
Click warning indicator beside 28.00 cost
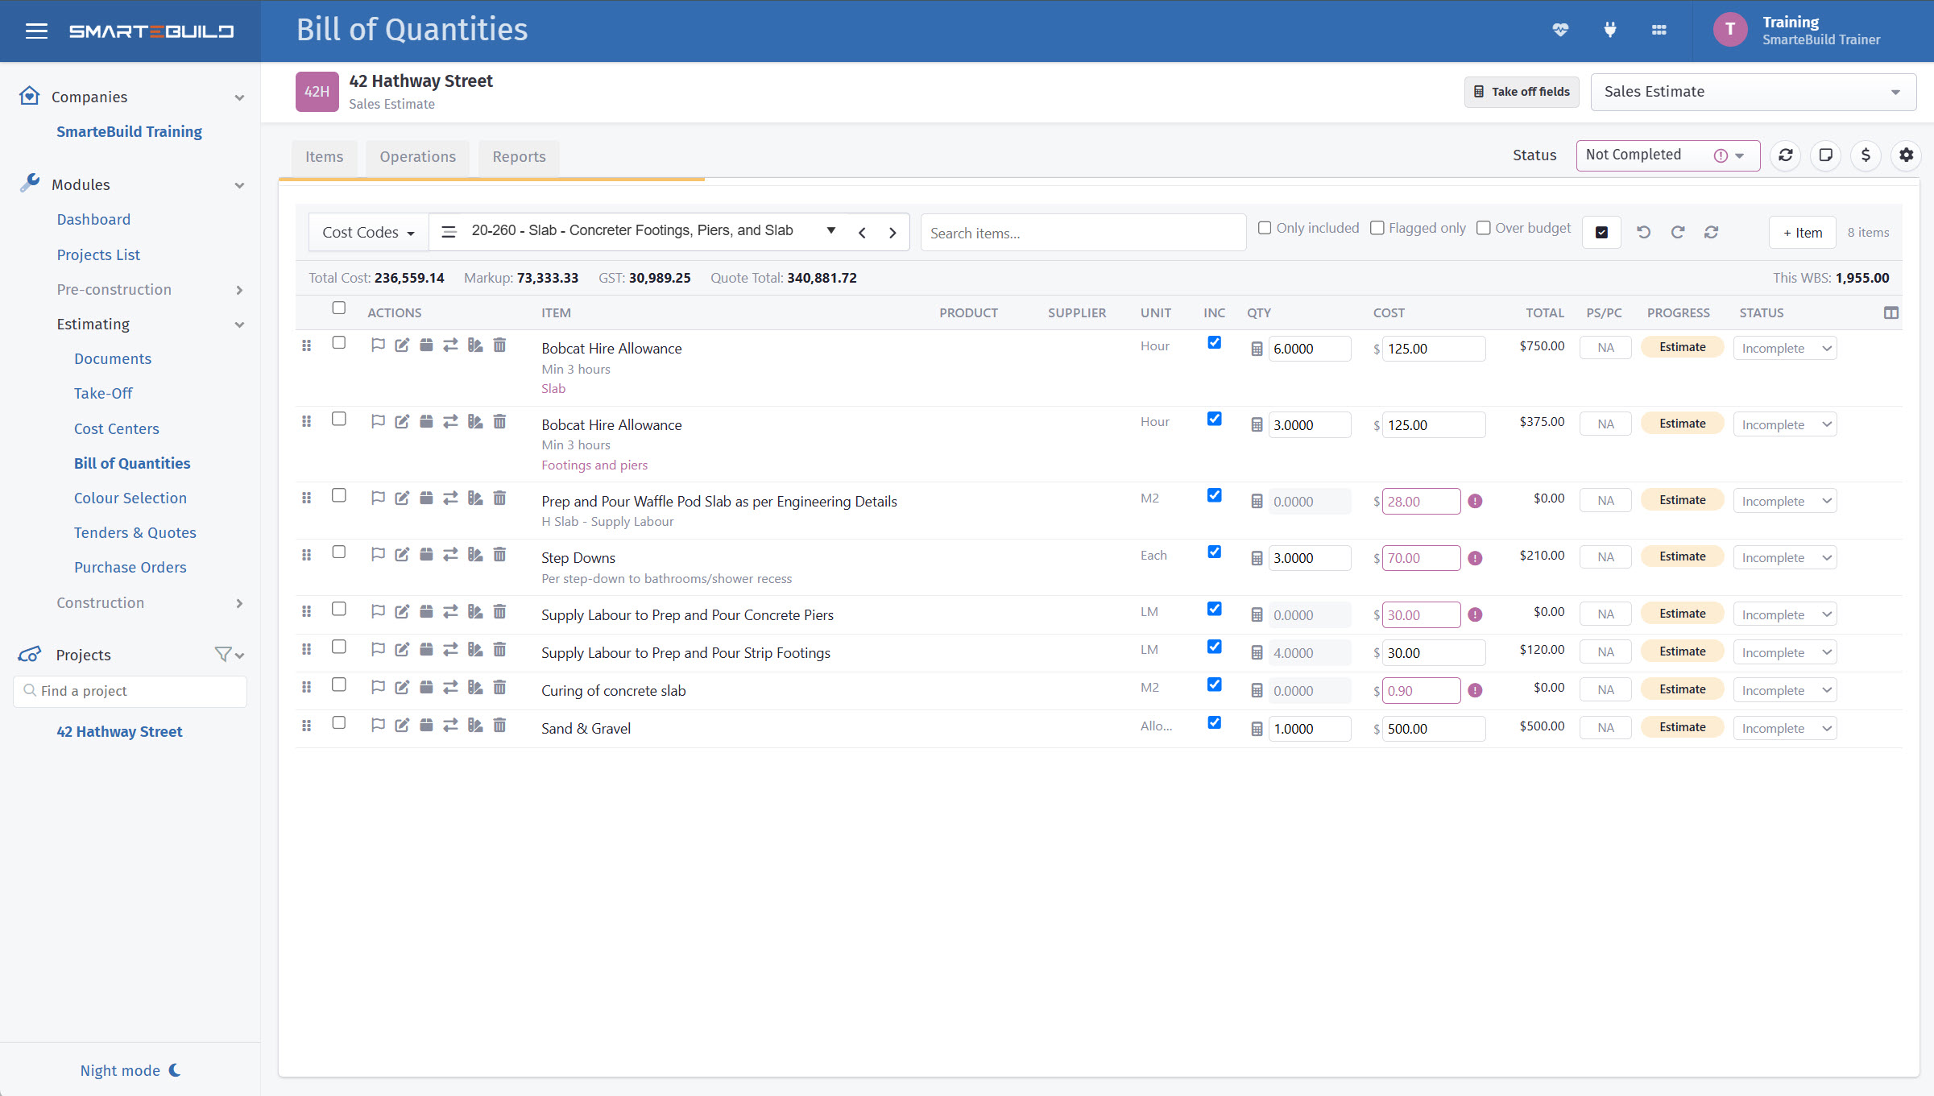[1475, 501]
